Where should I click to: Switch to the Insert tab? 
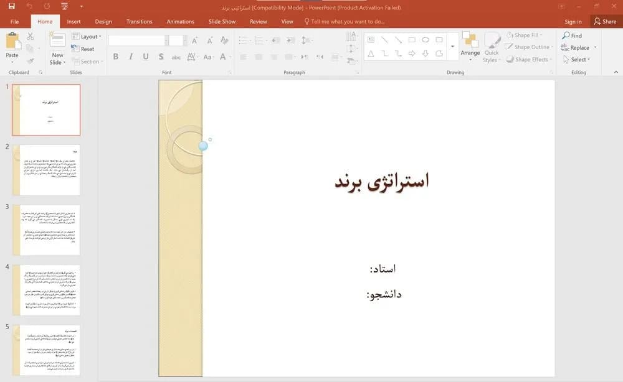point(74,21)
